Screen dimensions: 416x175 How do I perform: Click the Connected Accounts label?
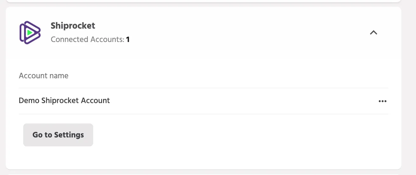pyautogui.click(x=87, y=39)
